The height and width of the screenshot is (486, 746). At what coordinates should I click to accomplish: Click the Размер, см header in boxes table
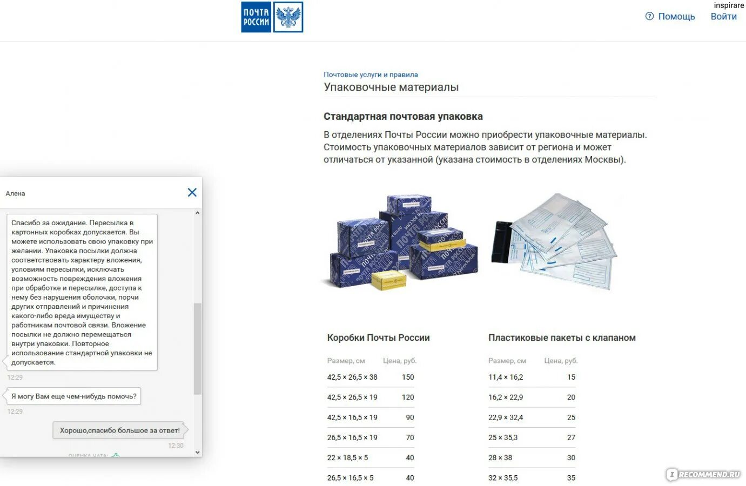[x=346, y=361]
